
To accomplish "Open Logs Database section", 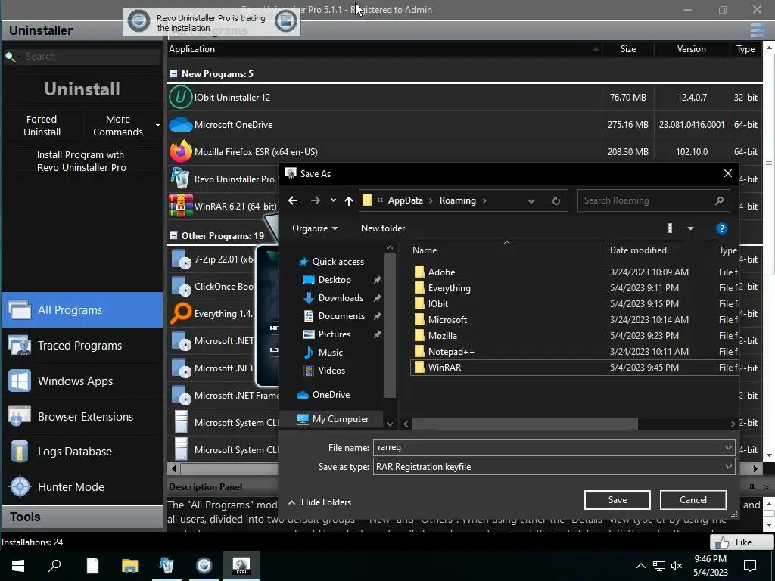I will pyautogui.click(x=82, y=452).
